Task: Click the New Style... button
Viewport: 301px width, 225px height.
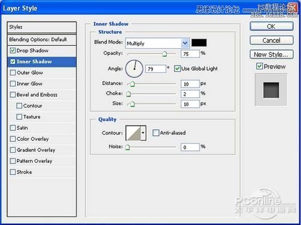Action: tap(272, 54)
